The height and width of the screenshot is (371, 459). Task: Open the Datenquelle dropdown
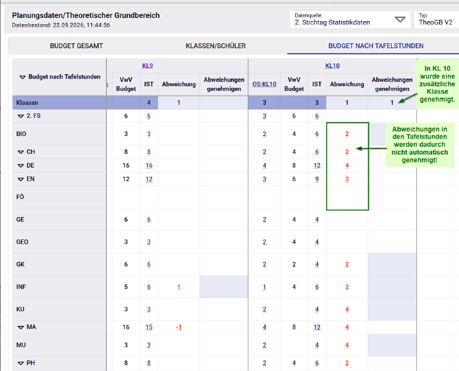350,20
